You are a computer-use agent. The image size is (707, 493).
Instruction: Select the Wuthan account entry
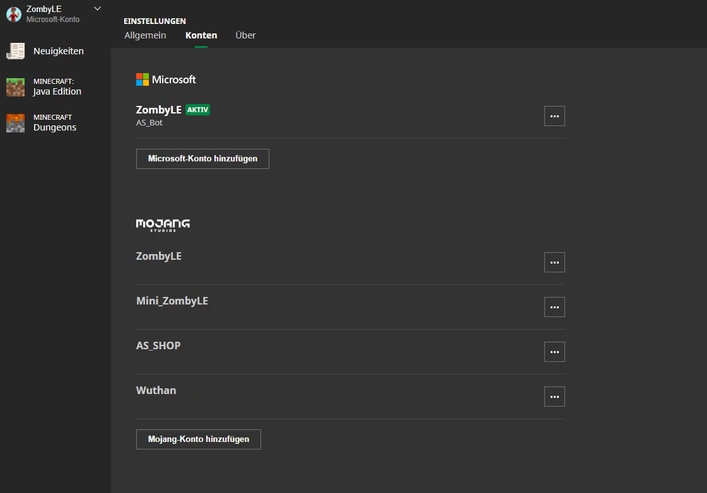pyautogui.click(x=350, y=397)
